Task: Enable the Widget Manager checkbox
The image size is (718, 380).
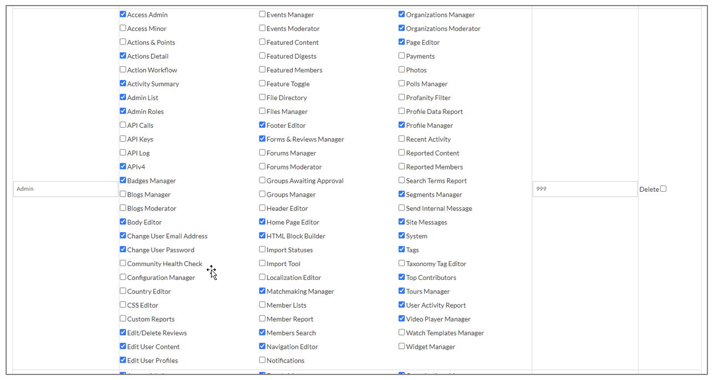Action: click(401, 346)
